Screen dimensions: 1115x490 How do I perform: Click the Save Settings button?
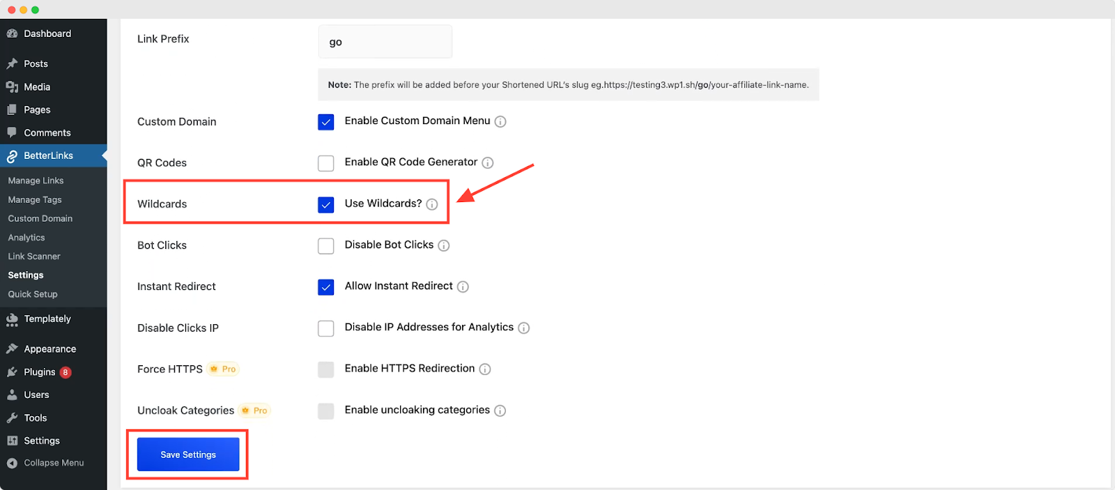click(x=188, y=454)
